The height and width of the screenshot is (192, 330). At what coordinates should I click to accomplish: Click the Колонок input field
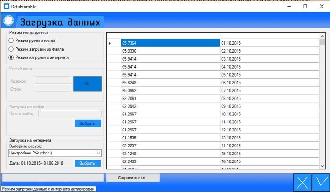[53, 80]
